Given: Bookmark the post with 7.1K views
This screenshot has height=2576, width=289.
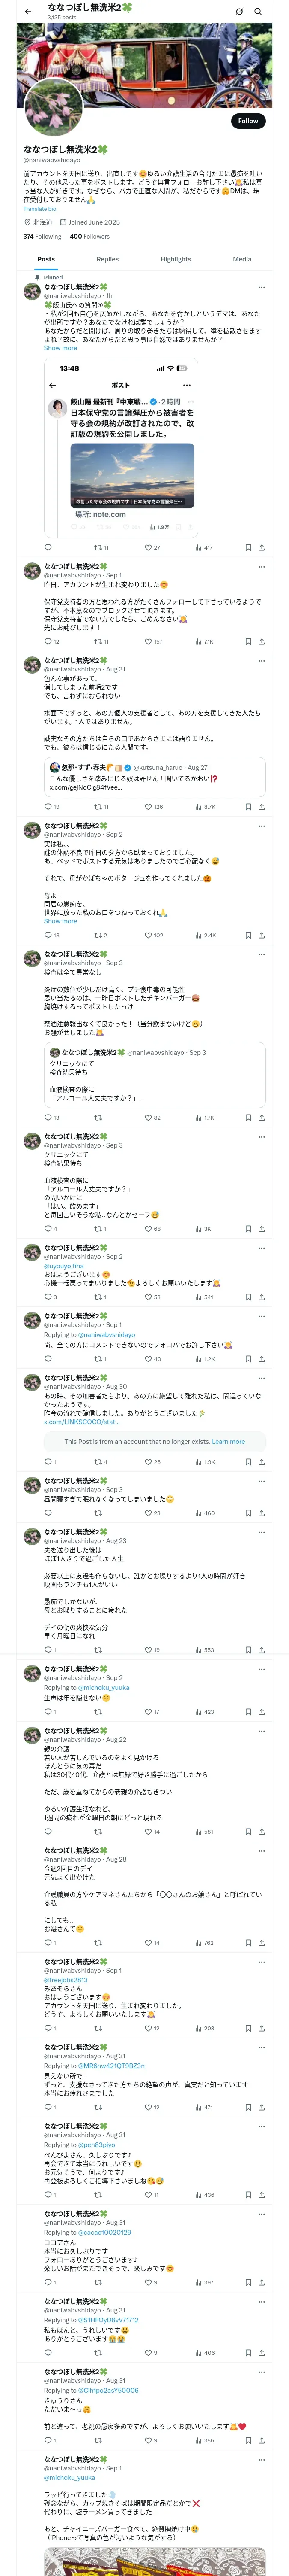Looking at the screenshot, I should click(x=248, y=641).
